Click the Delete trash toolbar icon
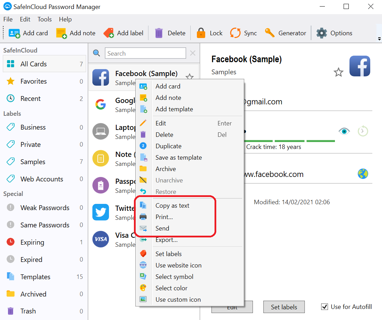This screenshot has width=382, height=320. (x=158, y=33)
